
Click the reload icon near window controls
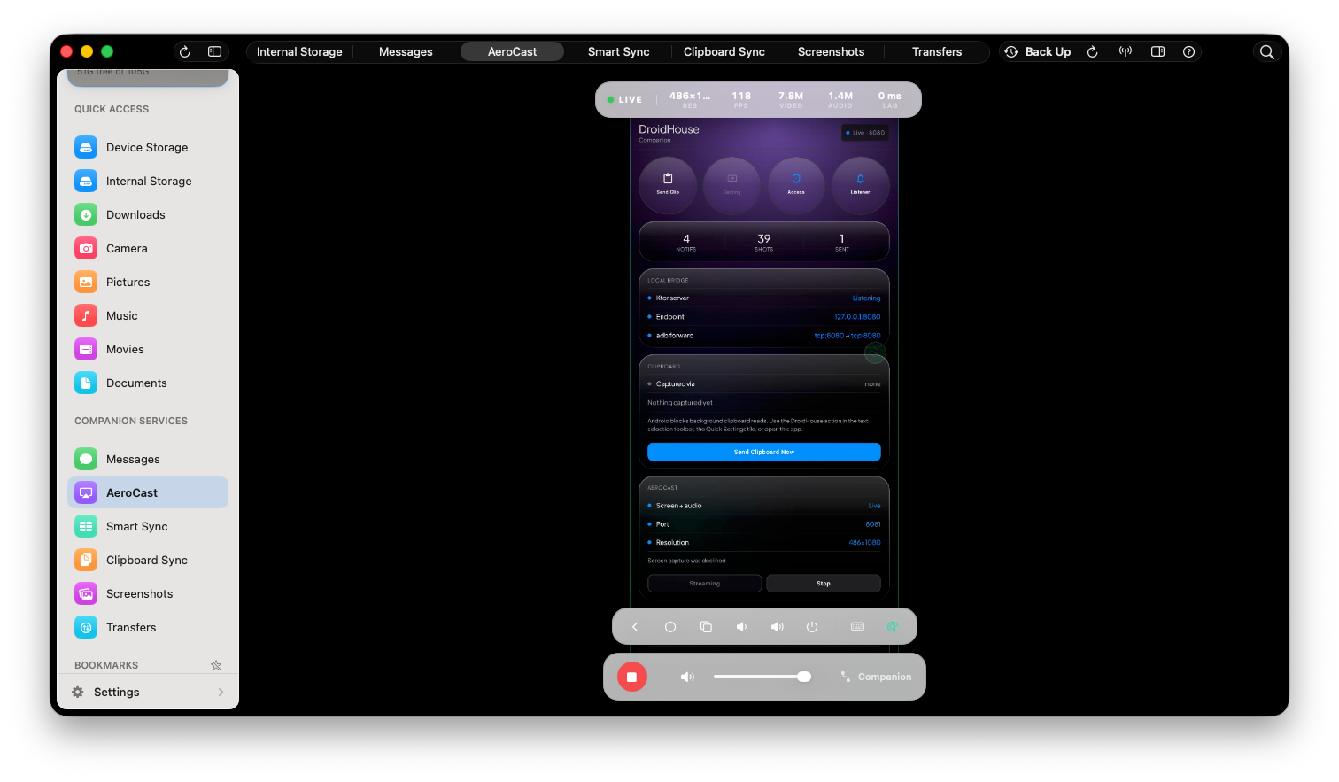[185, 52]
